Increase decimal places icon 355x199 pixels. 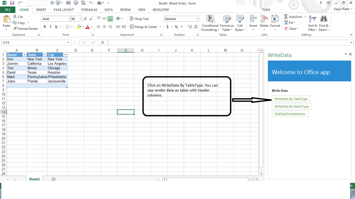pos(190,27)
